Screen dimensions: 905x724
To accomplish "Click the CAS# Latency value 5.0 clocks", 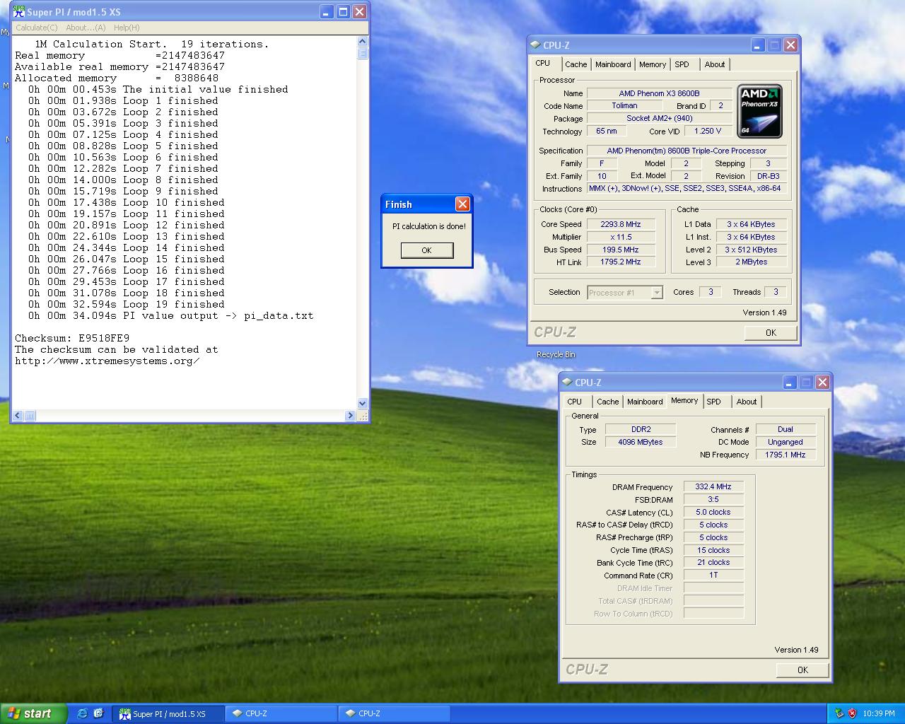I will click(713, 512).
